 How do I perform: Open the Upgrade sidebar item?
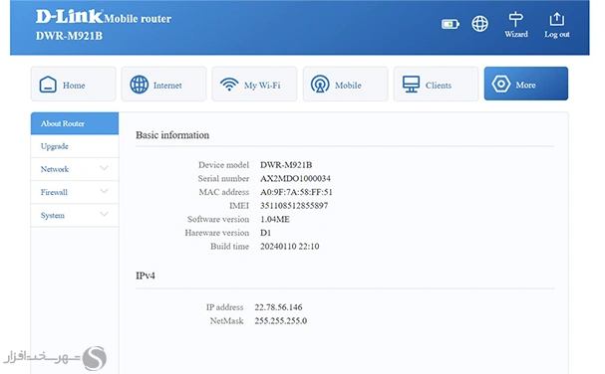click(x=75, y=146)
